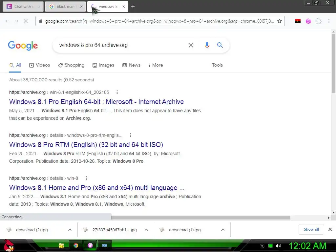Close the 'black man' tab
336x252 pixels.
(81, 7)
